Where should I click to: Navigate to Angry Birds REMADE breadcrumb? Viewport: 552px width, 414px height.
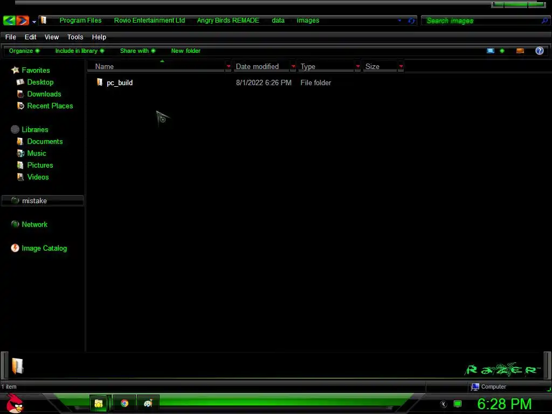[228, 20]
